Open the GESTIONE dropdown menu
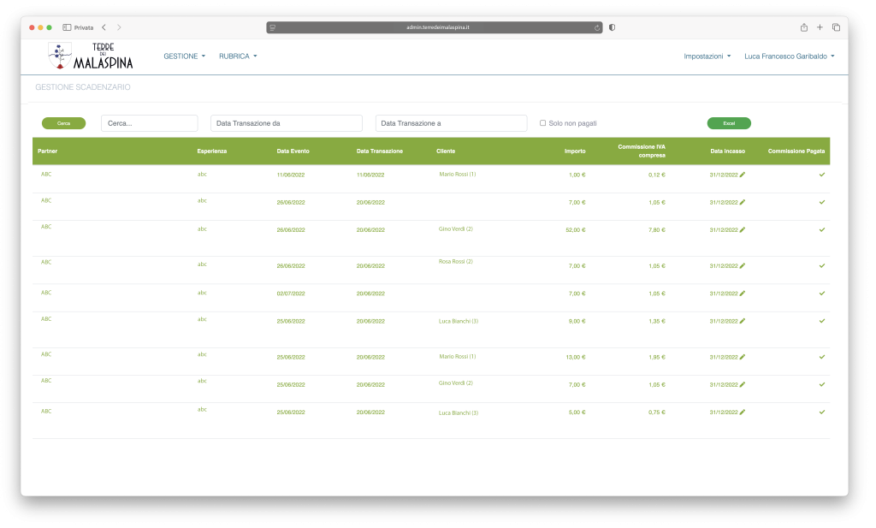 click(x=185, y=56)
